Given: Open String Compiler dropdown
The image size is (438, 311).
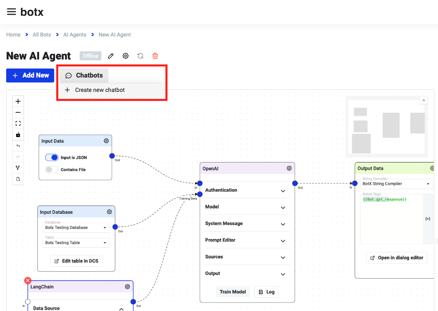Looking at the screenshot, I should tap(396, 184).
